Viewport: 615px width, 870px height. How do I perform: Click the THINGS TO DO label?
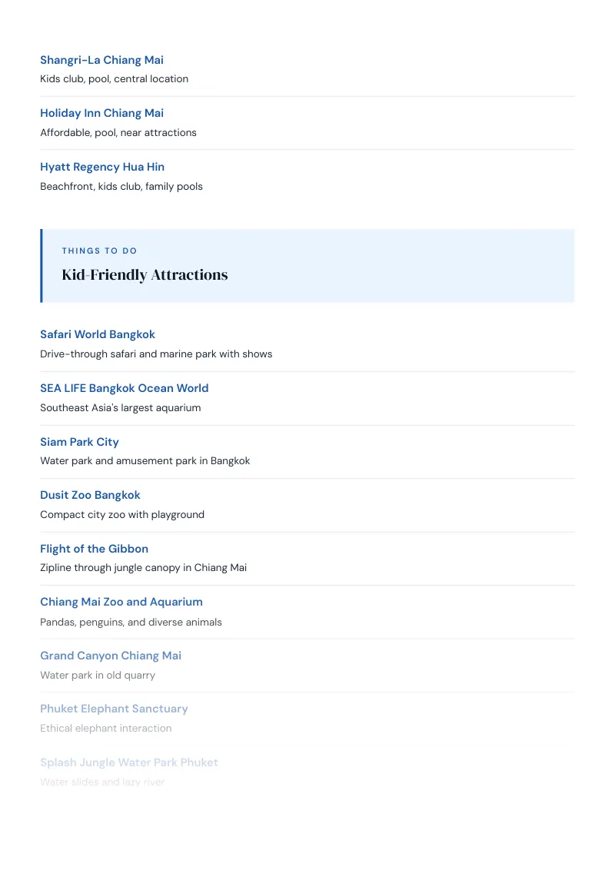pyautogui.click(x=99, y=251)
